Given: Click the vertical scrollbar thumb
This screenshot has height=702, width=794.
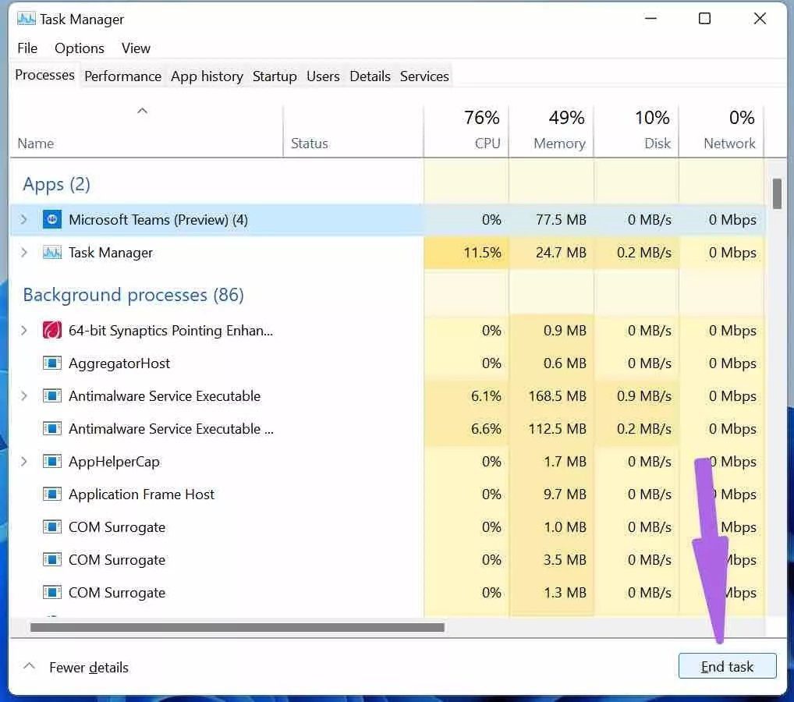Looking at the screenshot, I should [777, 193].
